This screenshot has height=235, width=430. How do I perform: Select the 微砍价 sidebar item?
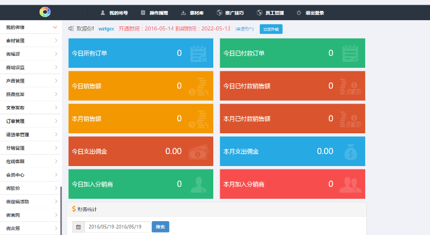click(x=30, y=188)
